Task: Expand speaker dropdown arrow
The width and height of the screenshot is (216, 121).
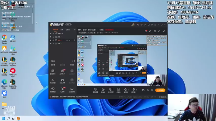Action: 137,90
